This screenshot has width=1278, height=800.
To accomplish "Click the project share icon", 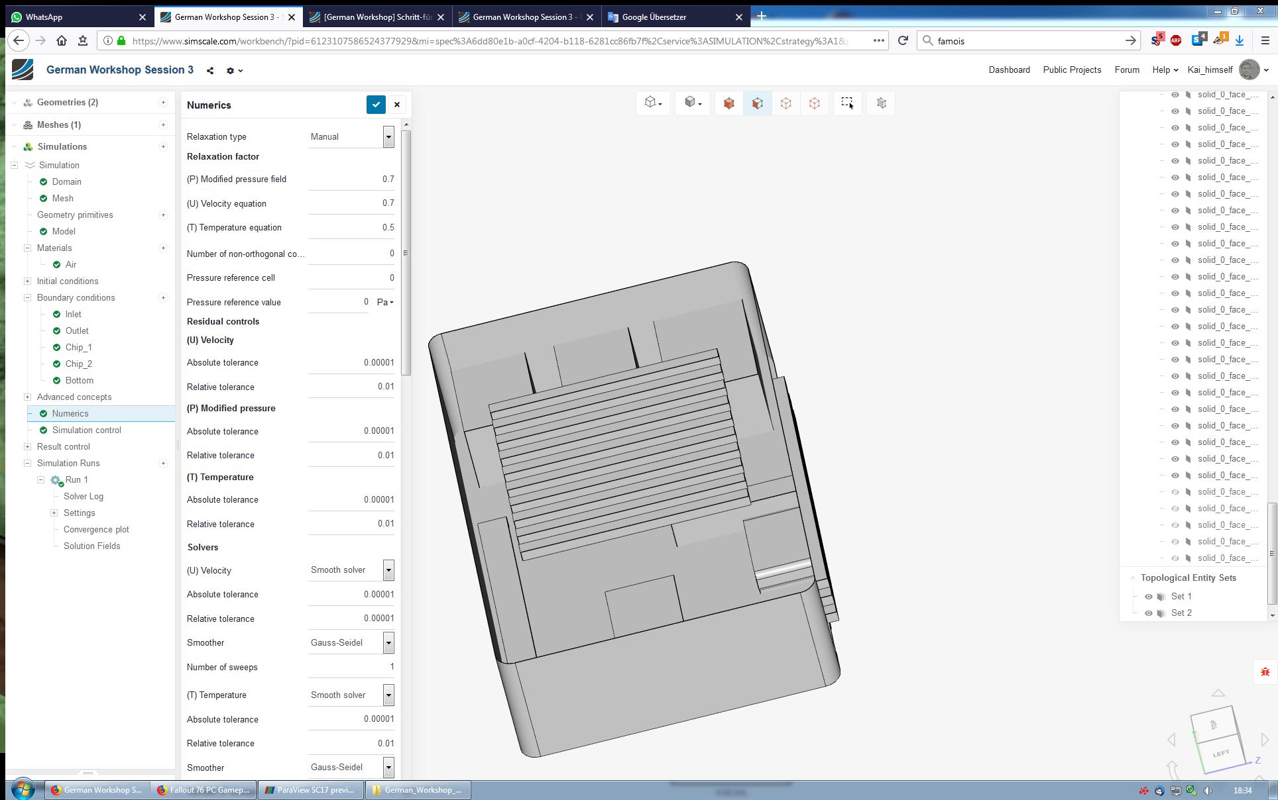I will tap(210, 70).
